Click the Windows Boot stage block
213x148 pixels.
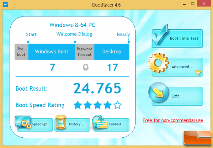click(52, 52)
